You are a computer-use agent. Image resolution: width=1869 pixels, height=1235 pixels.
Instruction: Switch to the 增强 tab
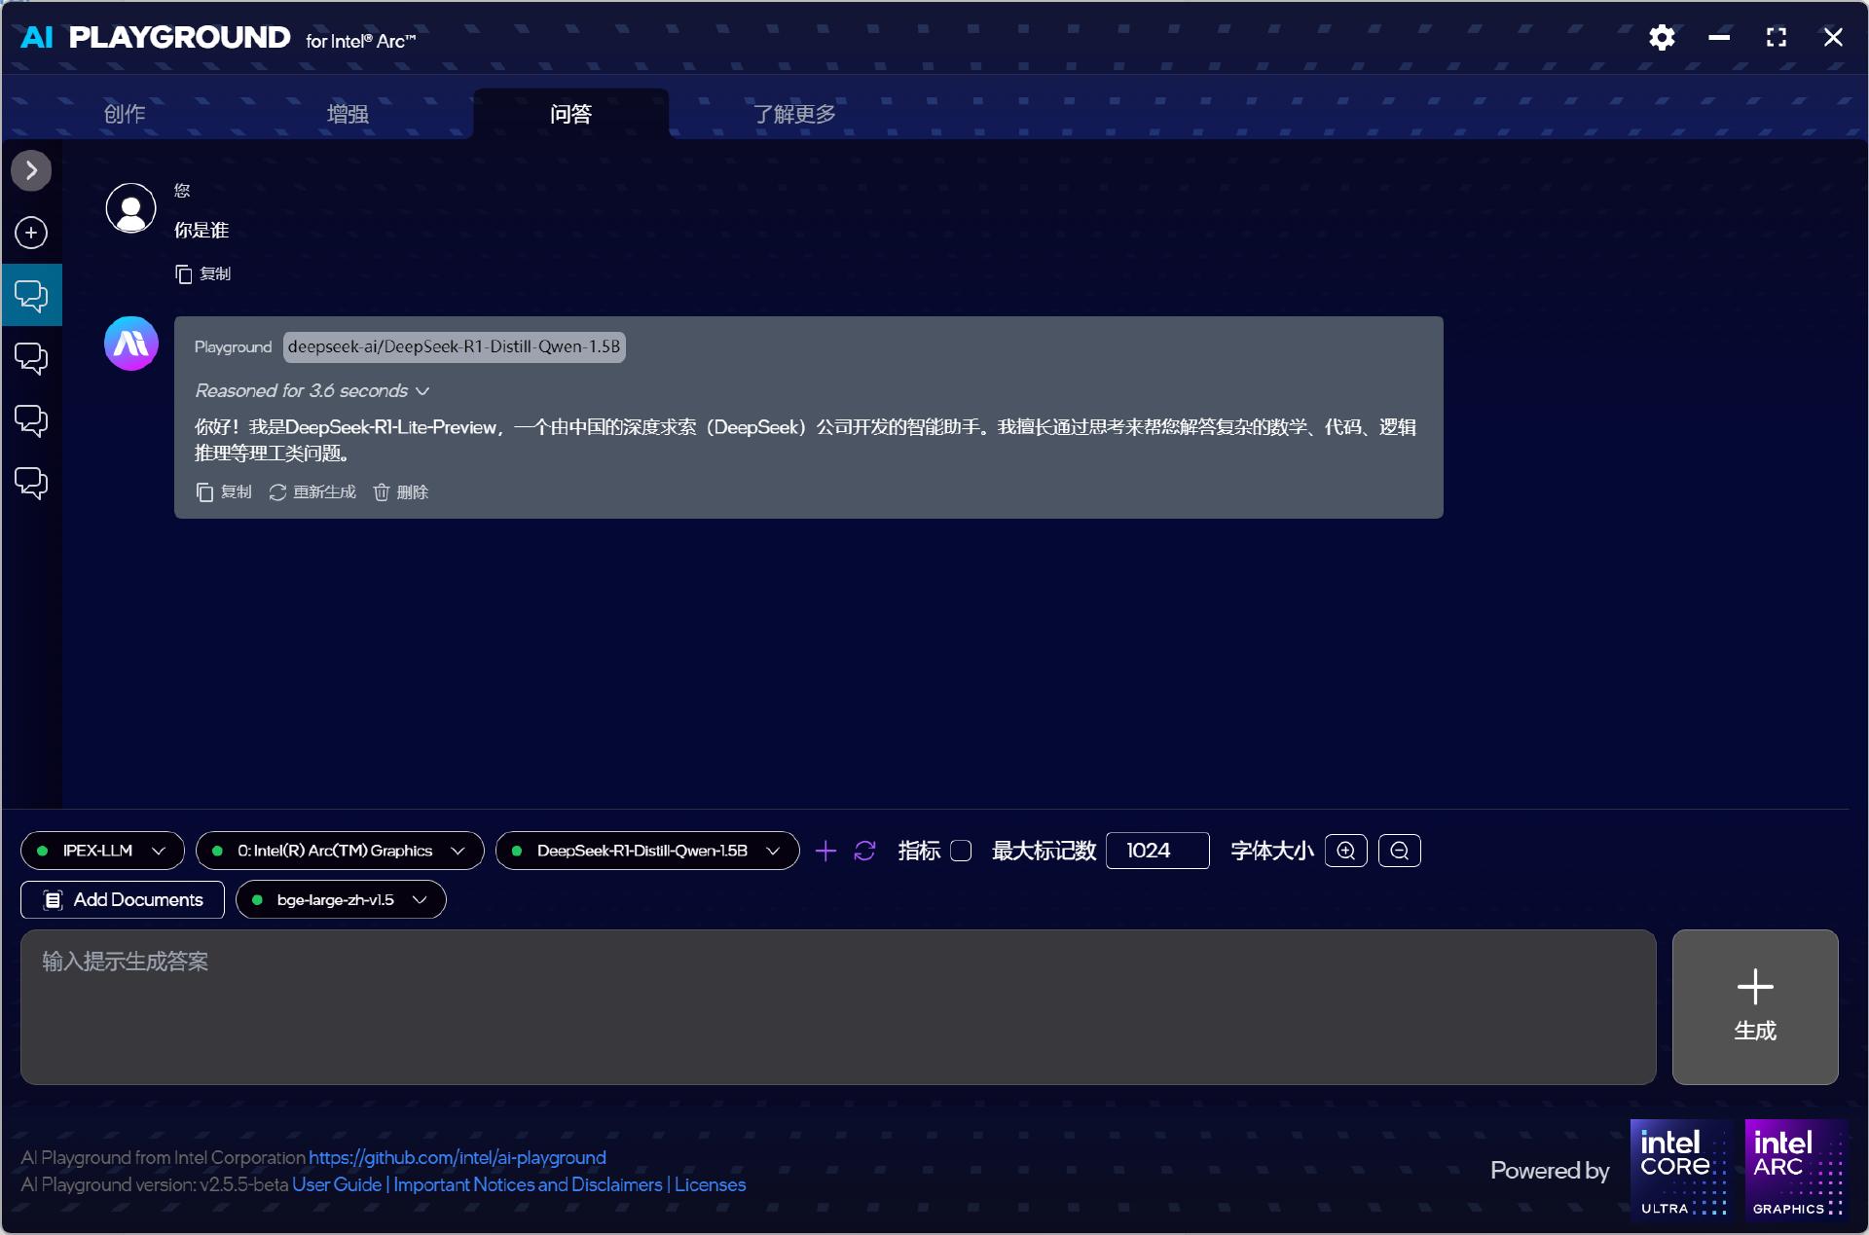click(348, 114)
